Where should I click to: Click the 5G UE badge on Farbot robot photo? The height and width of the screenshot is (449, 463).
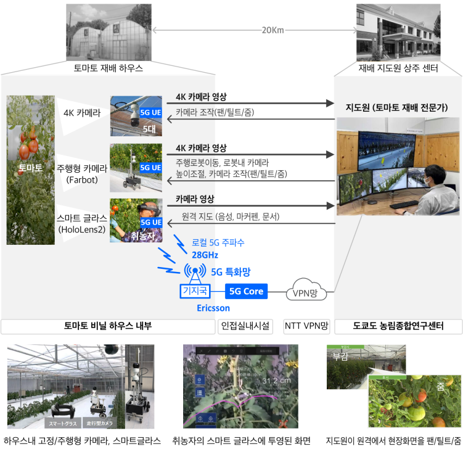150,168
